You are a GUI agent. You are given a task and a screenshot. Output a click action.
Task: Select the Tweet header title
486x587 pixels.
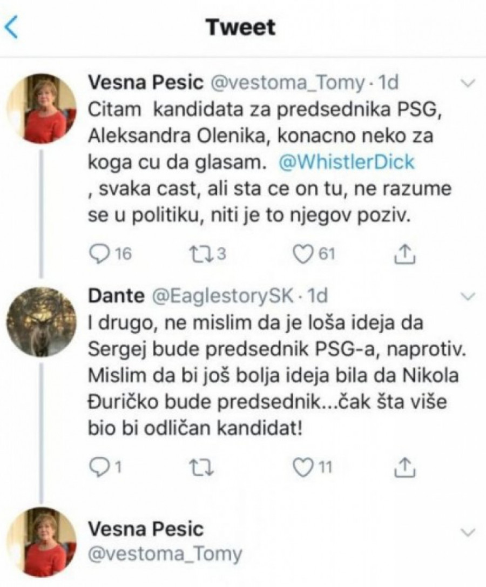(242, 28)
